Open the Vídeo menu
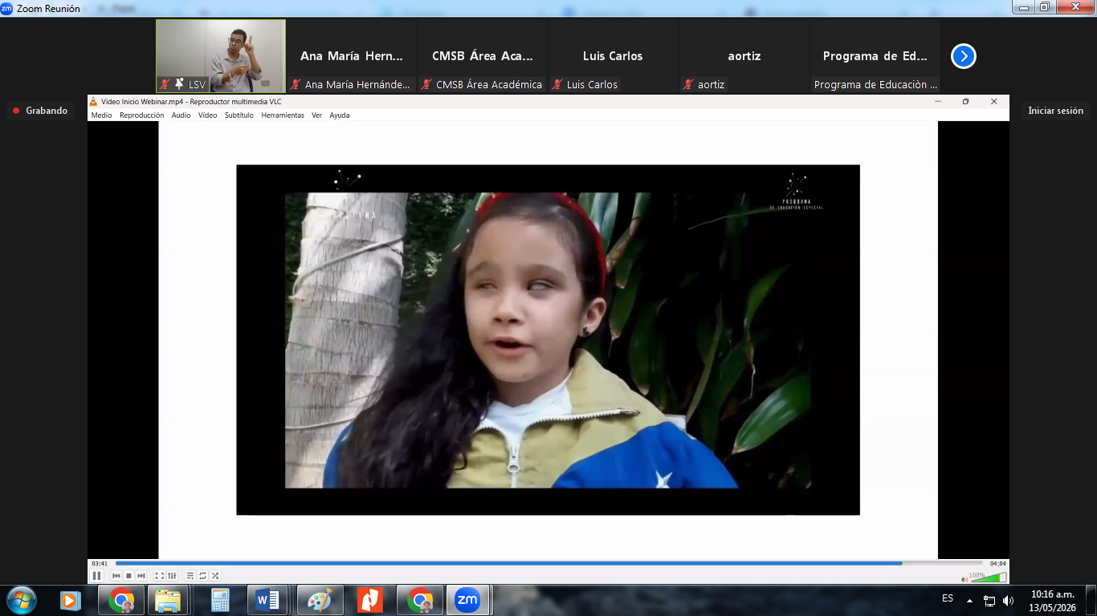This screenshot has height=616, width=1097. tap(207, 115)
